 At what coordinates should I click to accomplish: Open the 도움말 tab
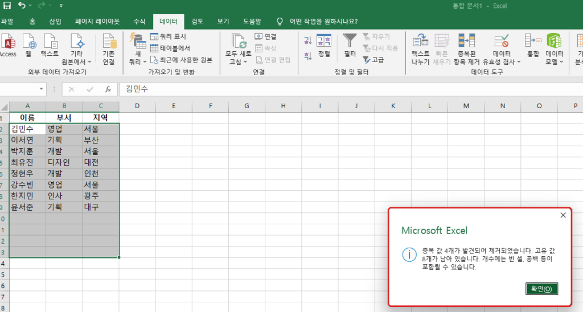pos(252,22)
